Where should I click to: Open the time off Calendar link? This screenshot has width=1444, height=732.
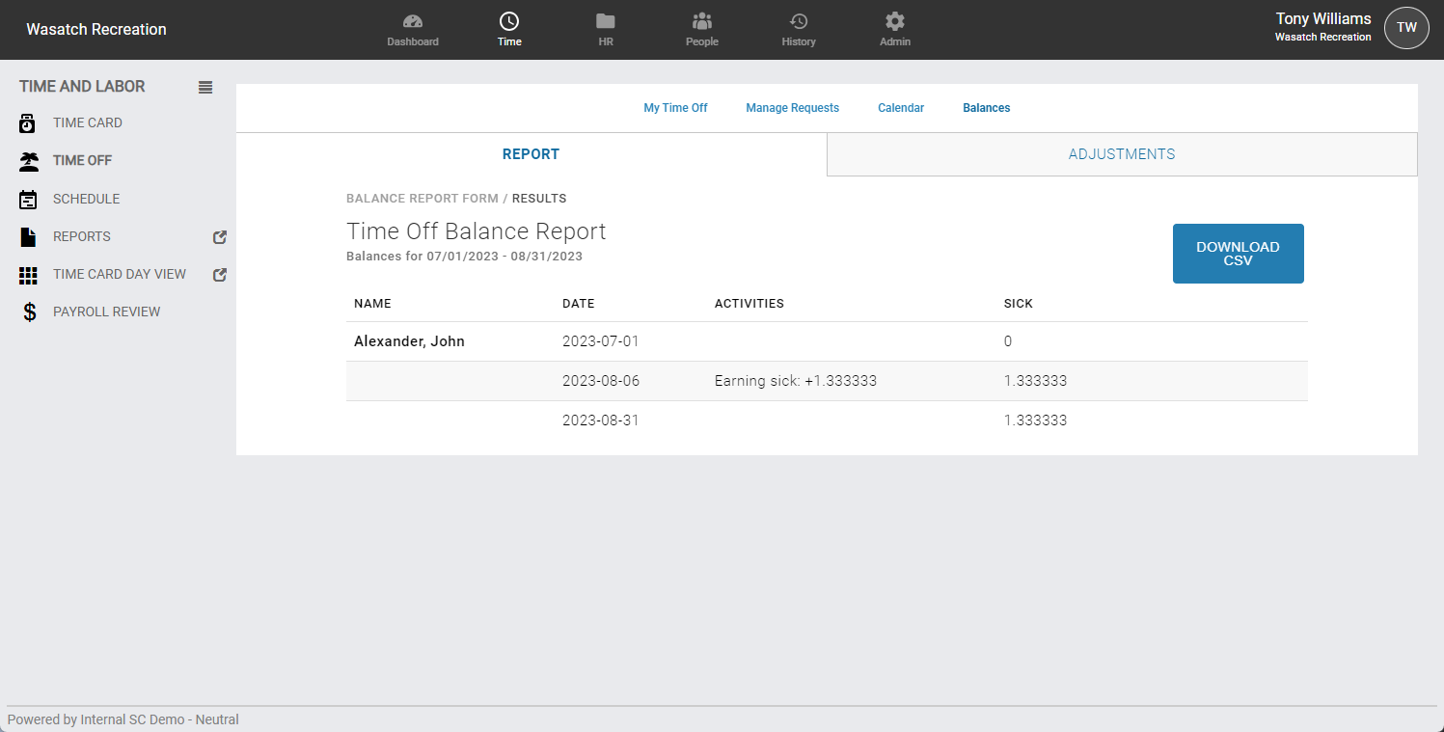[901, 108]
